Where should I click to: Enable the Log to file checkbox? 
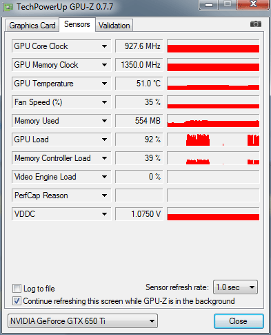click(17, 288)
